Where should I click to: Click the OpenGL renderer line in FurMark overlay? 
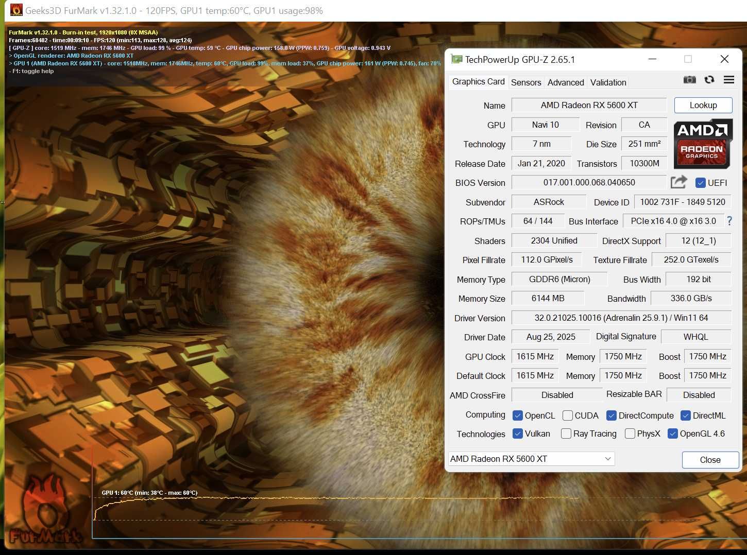pos(71,56)
